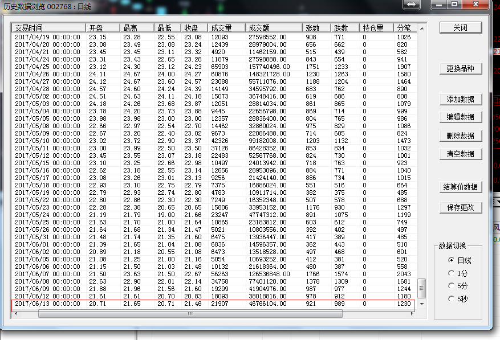Select the 日线 radio option
The width and height of the screenshot is (500, 340).
click(x=460, y=260)
